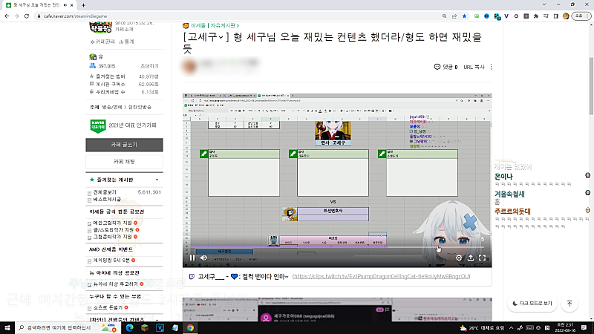Copy the post link via URL 복사
This screenshot has width=594, height=334.
[x=473, y=67]
